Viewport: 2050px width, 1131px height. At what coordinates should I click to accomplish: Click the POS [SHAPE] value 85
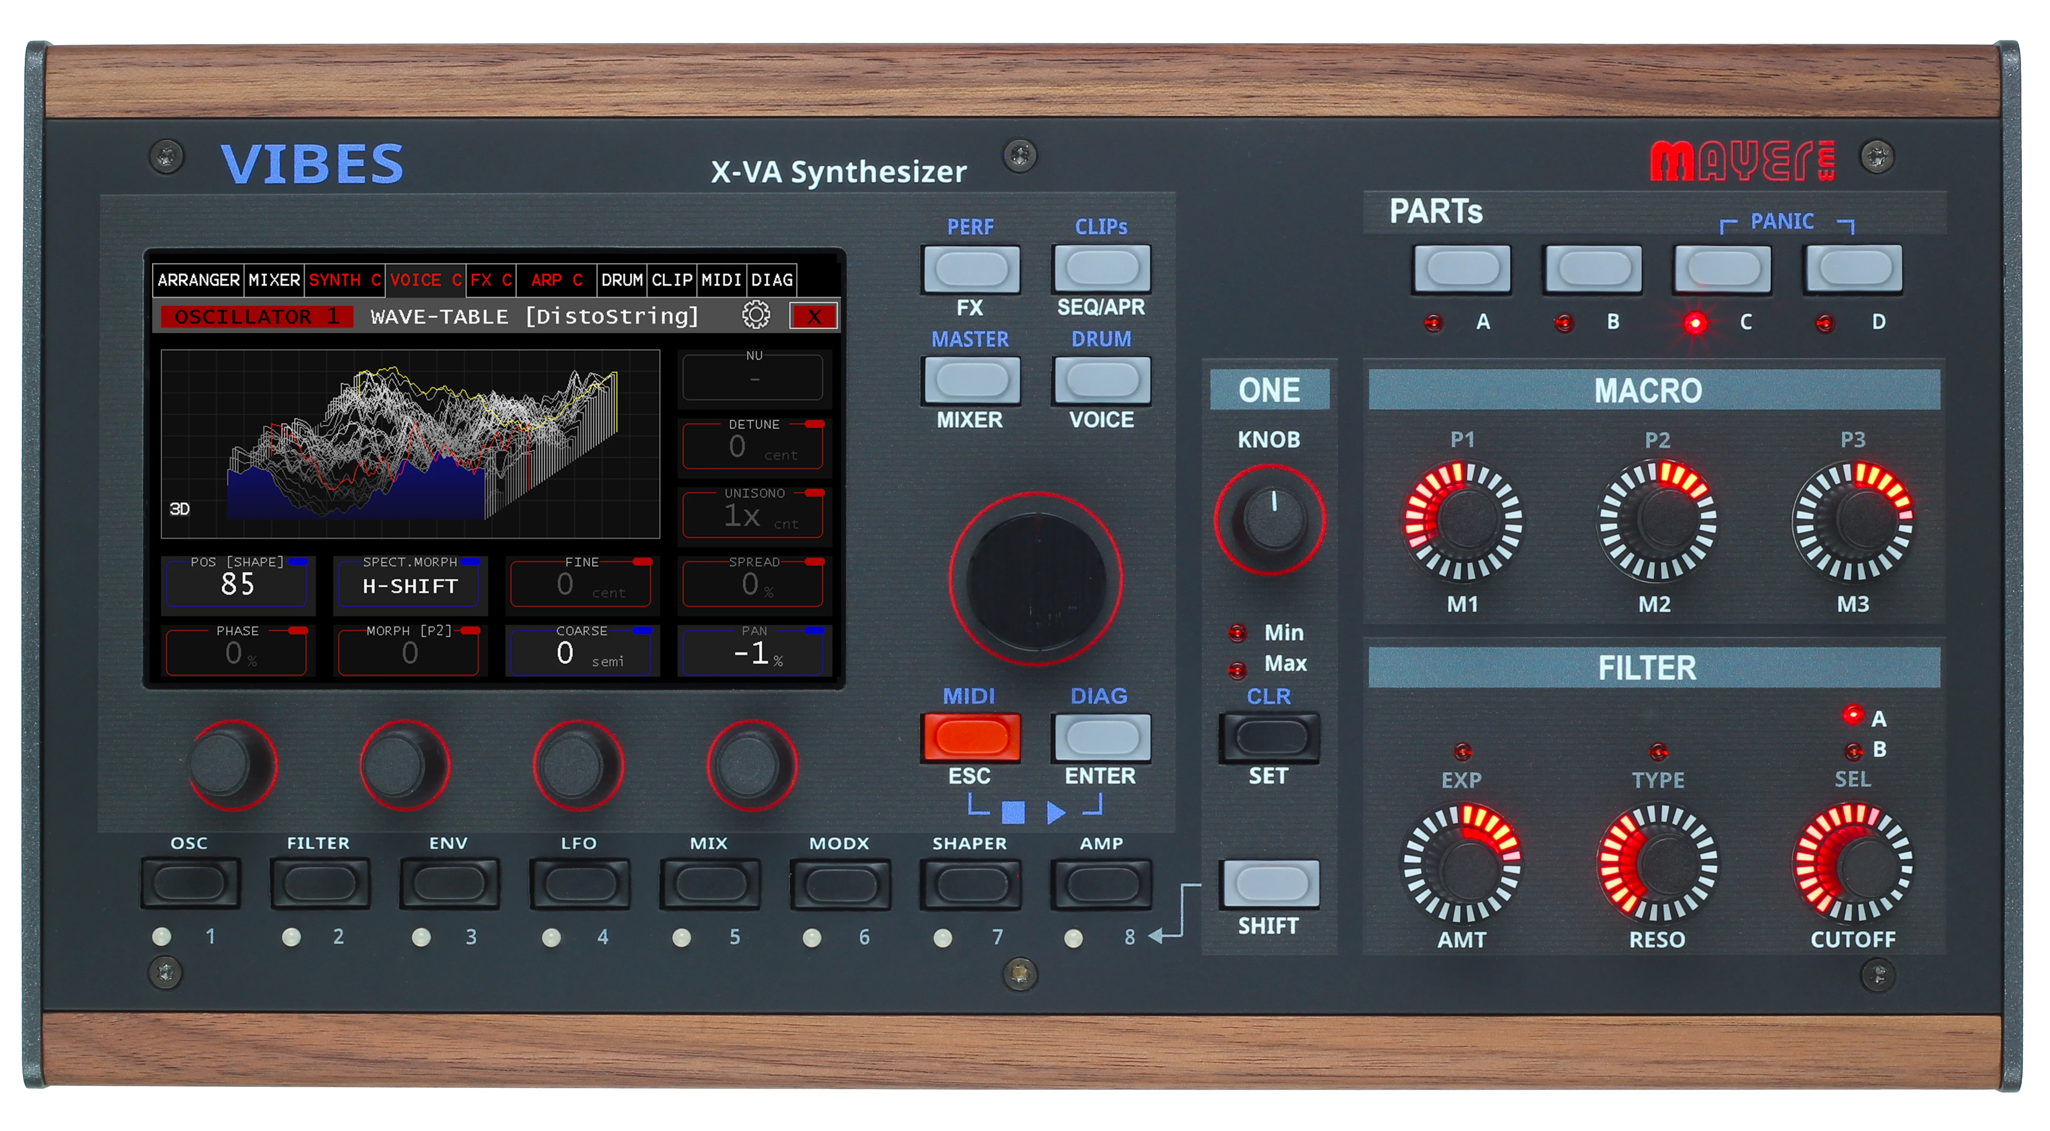point(237,585)
